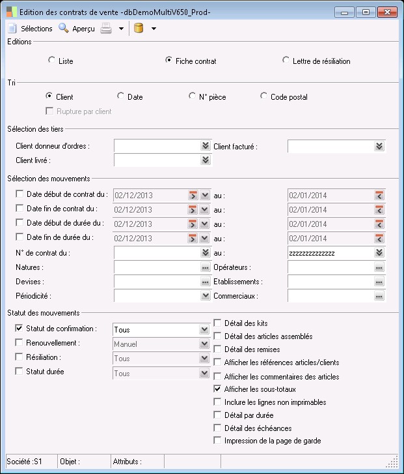Click the printer icon in the toolbar
The width and height of the screenshot is (404, 474).
[x=106, y=28]
